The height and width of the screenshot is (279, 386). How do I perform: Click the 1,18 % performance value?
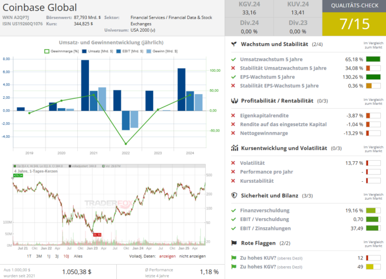click(x=209, y=272)
